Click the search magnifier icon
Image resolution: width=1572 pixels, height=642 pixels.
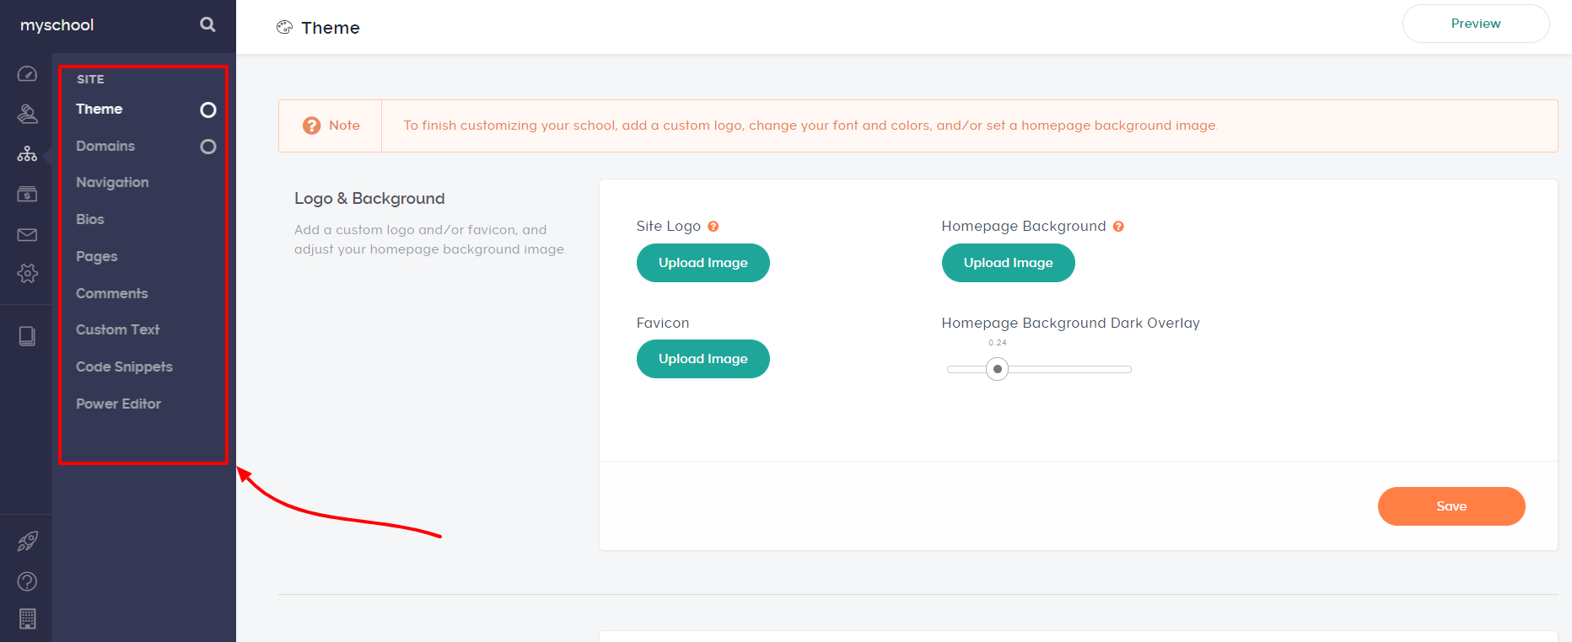tap(207, 25)
